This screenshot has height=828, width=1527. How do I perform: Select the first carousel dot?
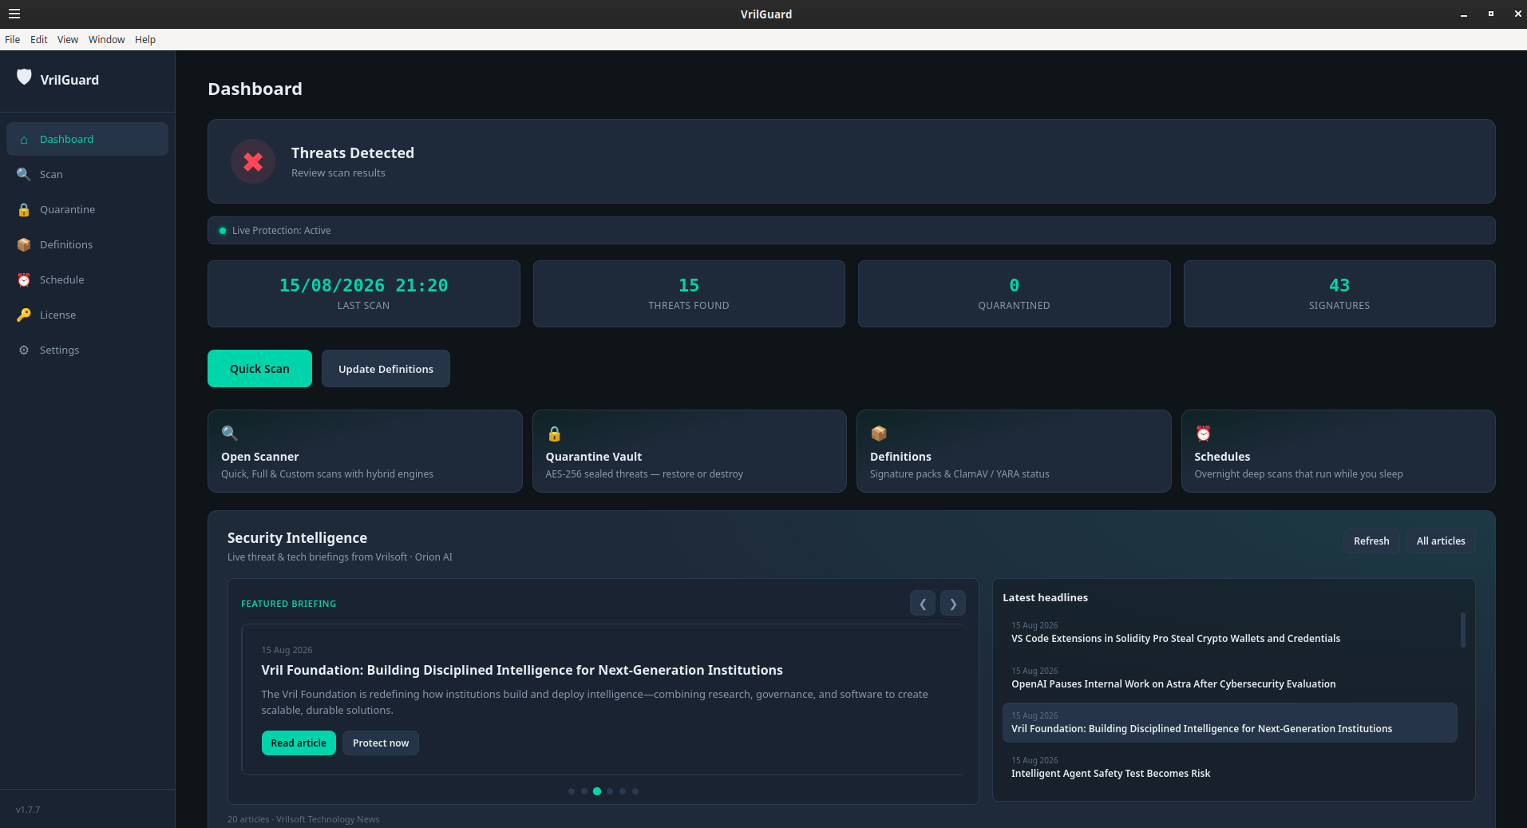click(x=572, y=791)
